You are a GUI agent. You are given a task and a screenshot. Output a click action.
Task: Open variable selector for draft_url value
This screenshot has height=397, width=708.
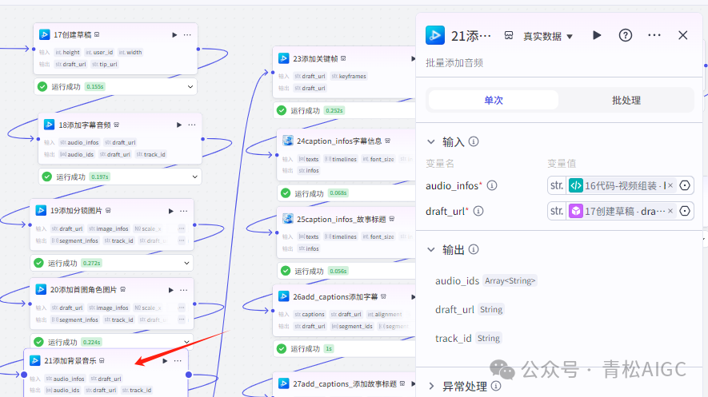click(x=685, y=211)
